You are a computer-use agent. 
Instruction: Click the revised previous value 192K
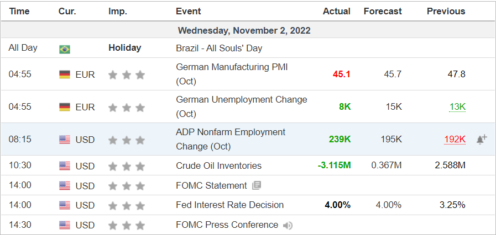pyautogui.click(x=455, y=140)
